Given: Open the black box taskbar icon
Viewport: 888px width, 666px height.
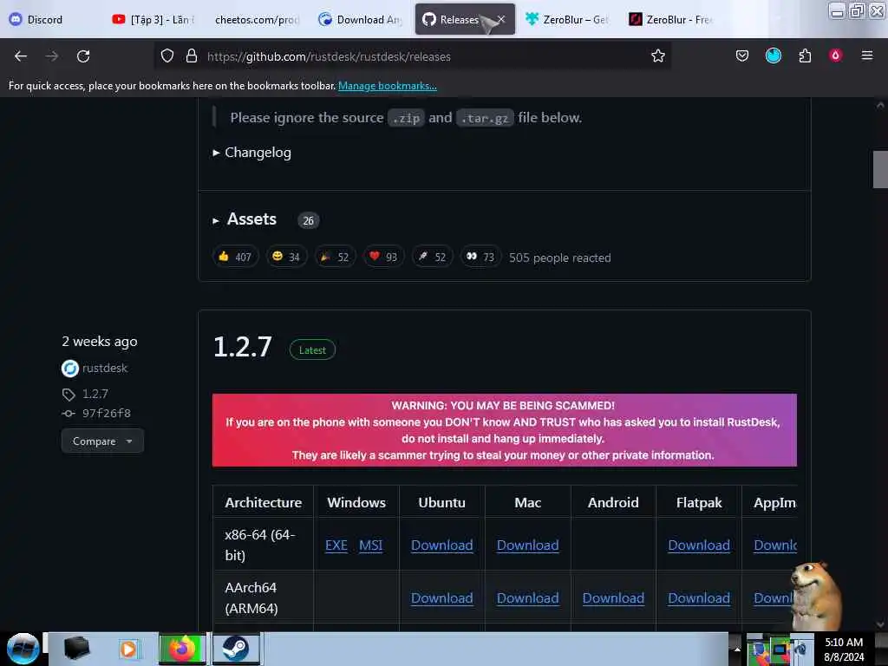Looking at the screenshot, I should [76, 649].
